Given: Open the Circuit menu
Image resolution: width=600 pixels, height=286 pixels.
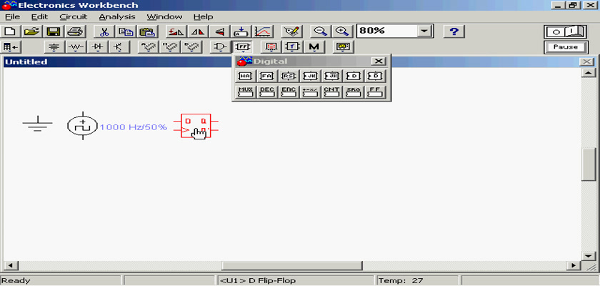Looking at the screenshot, I should point(73,16).
